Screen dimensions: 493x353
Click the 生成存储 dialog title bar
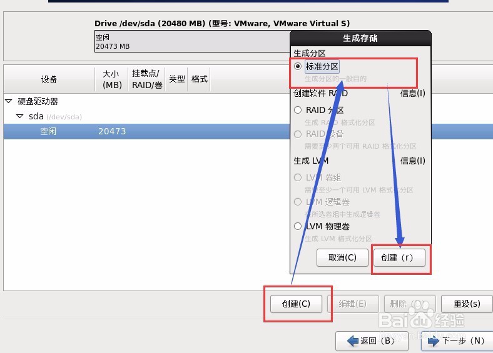(x=360, y=38)
